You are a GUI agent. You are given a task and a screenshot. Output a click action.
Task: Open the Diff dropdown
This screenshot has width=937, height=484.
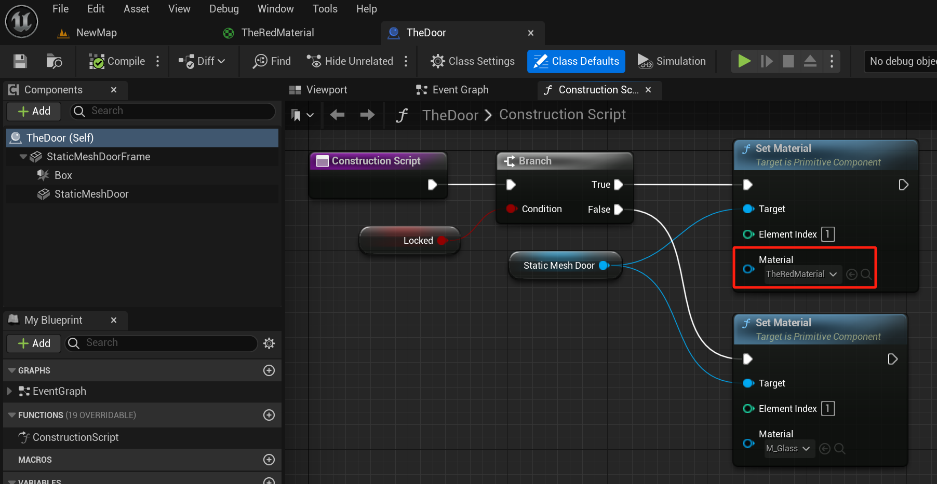click(x=202, y=61)
